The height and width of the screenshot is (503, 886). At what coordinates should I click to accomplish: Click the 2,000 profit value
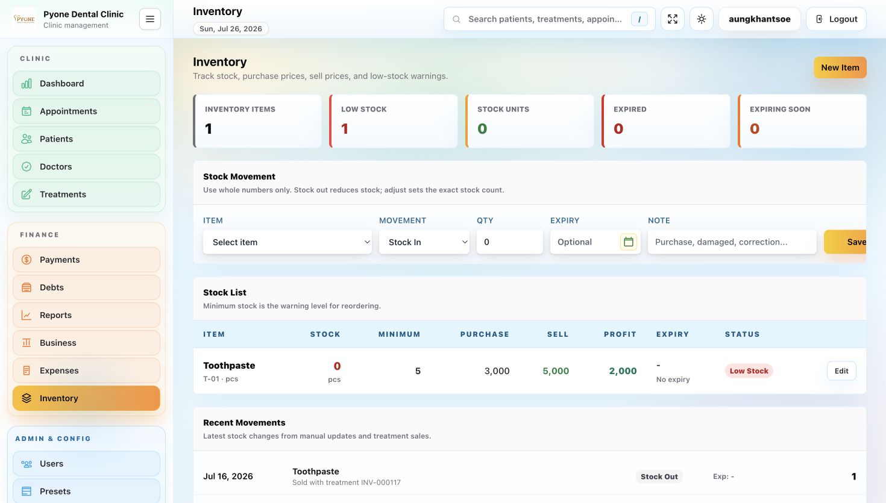623,371
